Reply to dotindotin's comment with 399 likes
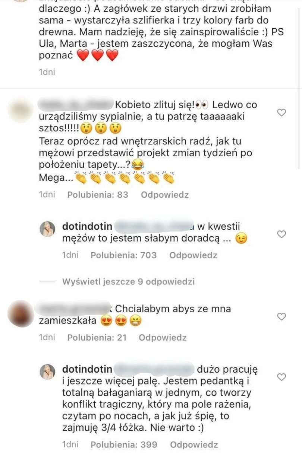302x456 pixels. point(194,445)
